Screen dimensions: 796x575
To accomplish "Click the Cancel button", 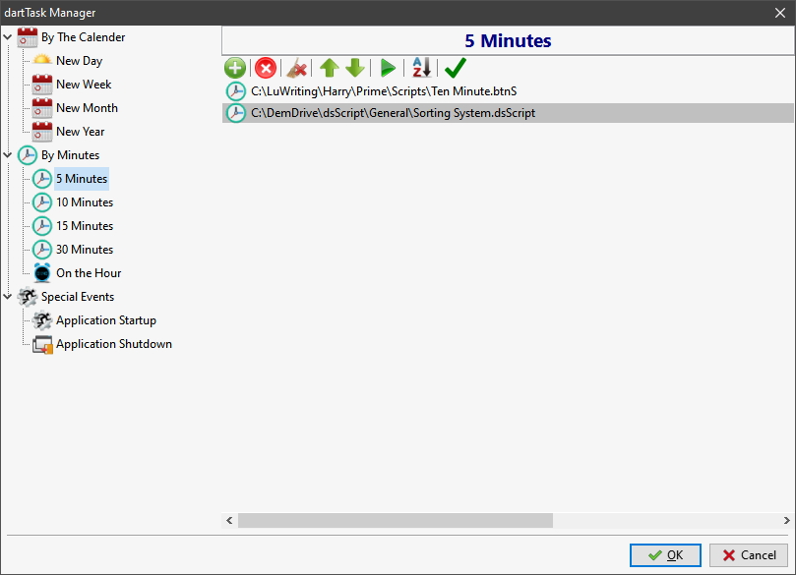I will (x=749, y=555).
